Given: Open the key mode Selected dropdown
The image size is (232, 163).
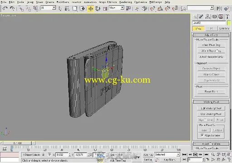Looking at the screenshot, I should 167,154.
